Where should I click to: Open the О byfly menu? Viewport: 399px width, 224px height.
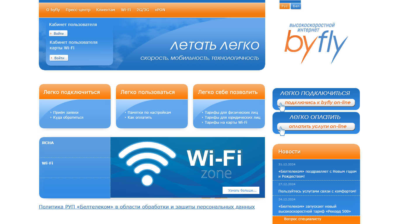[x=53, y=10]
